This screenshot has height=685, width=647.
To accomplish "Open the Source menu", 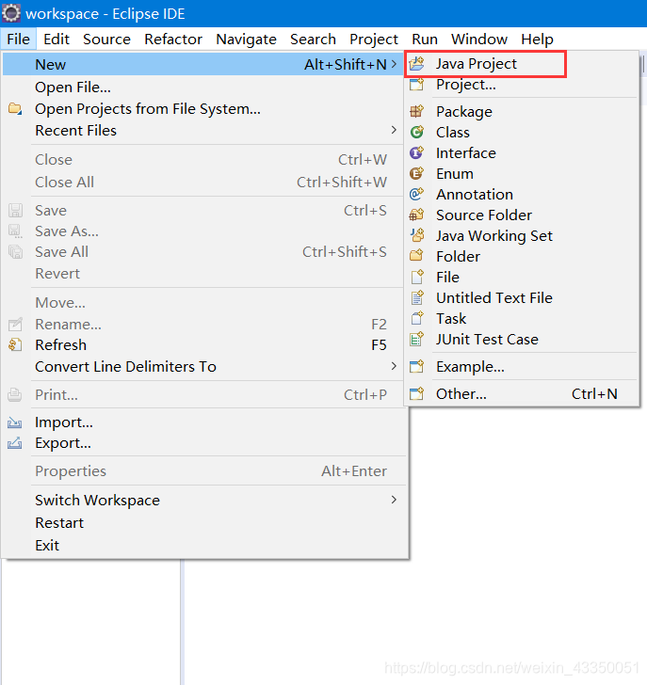I will coord(106,40).
